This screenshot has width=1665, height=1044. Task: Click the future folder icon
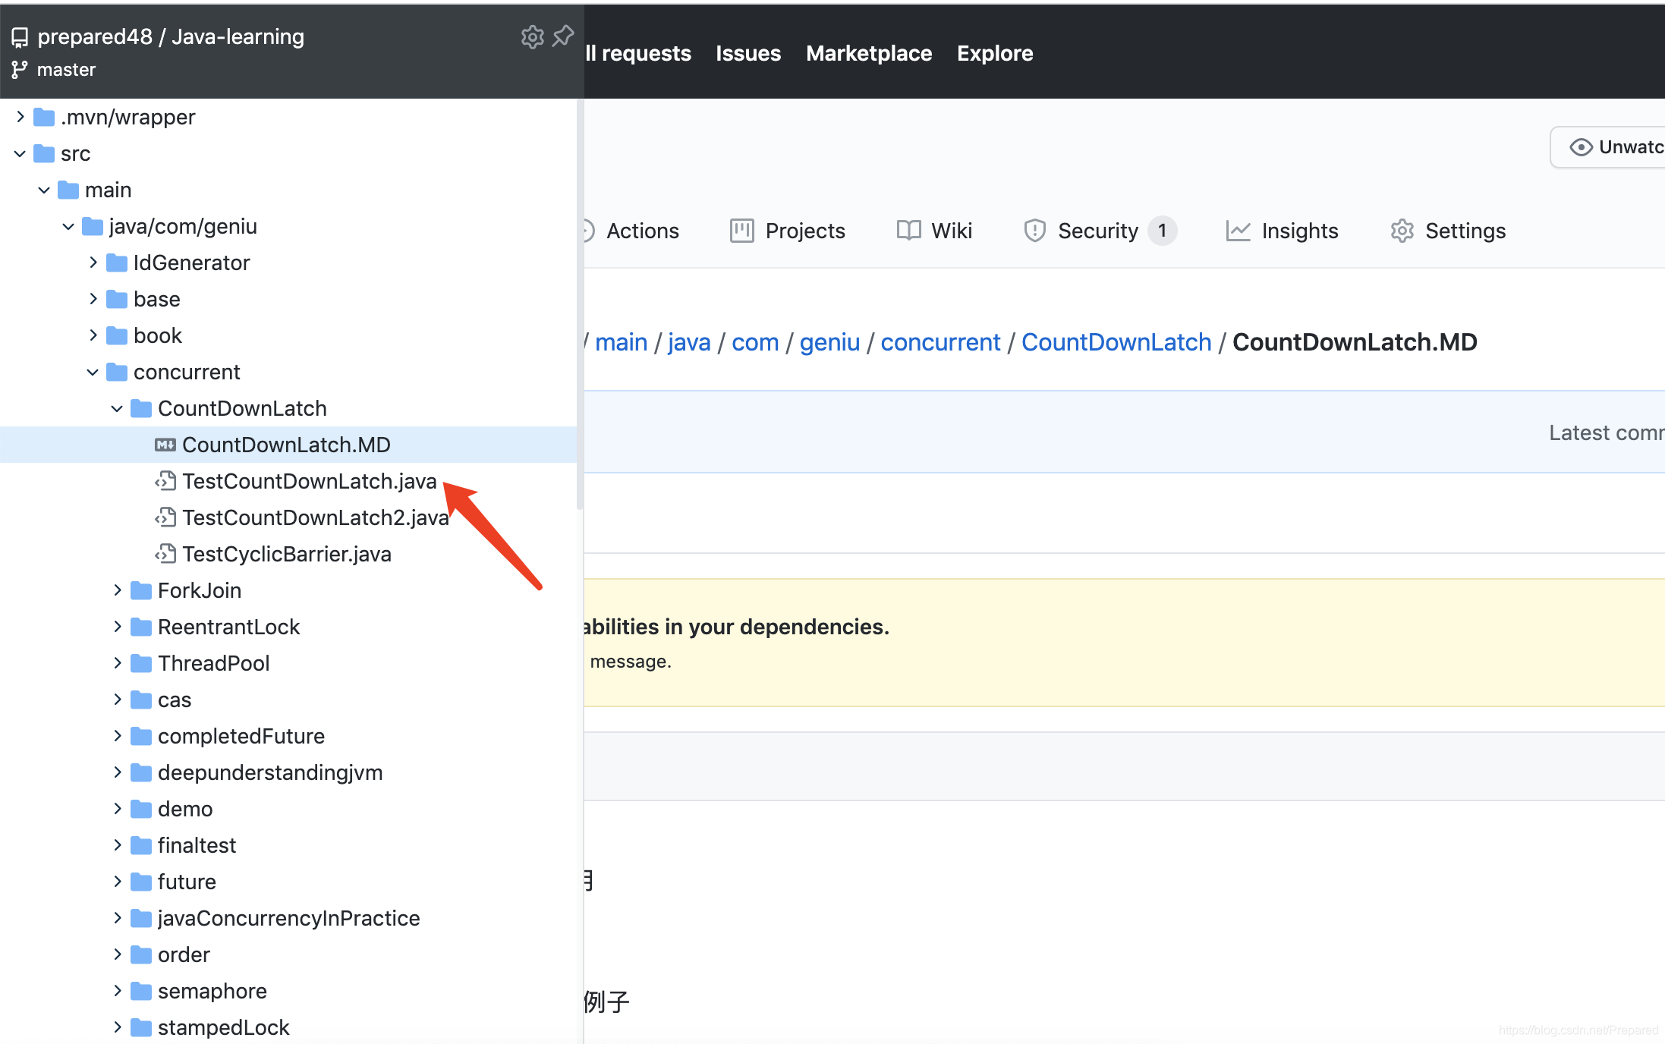point(141,882)
